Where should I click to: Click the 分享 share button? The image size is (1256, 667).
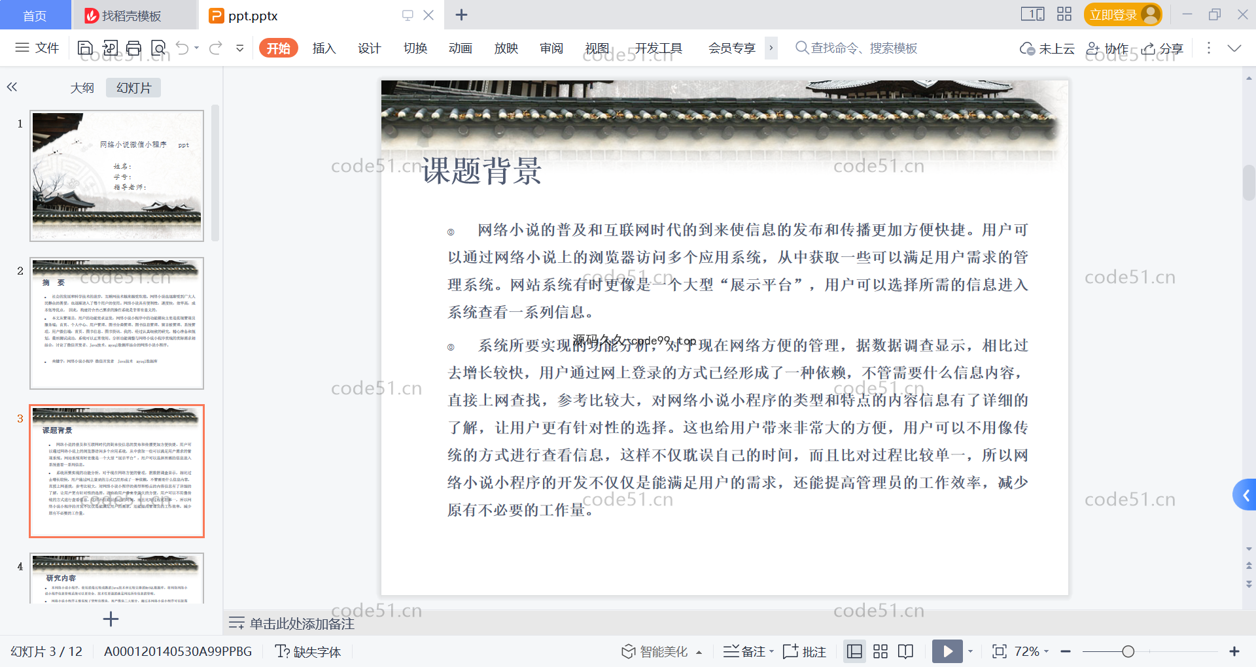[1162, 48]
